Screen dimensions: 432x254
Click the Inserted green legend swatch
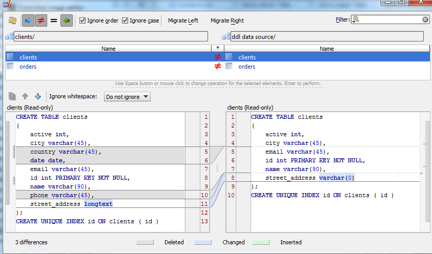tap(261, 242)
